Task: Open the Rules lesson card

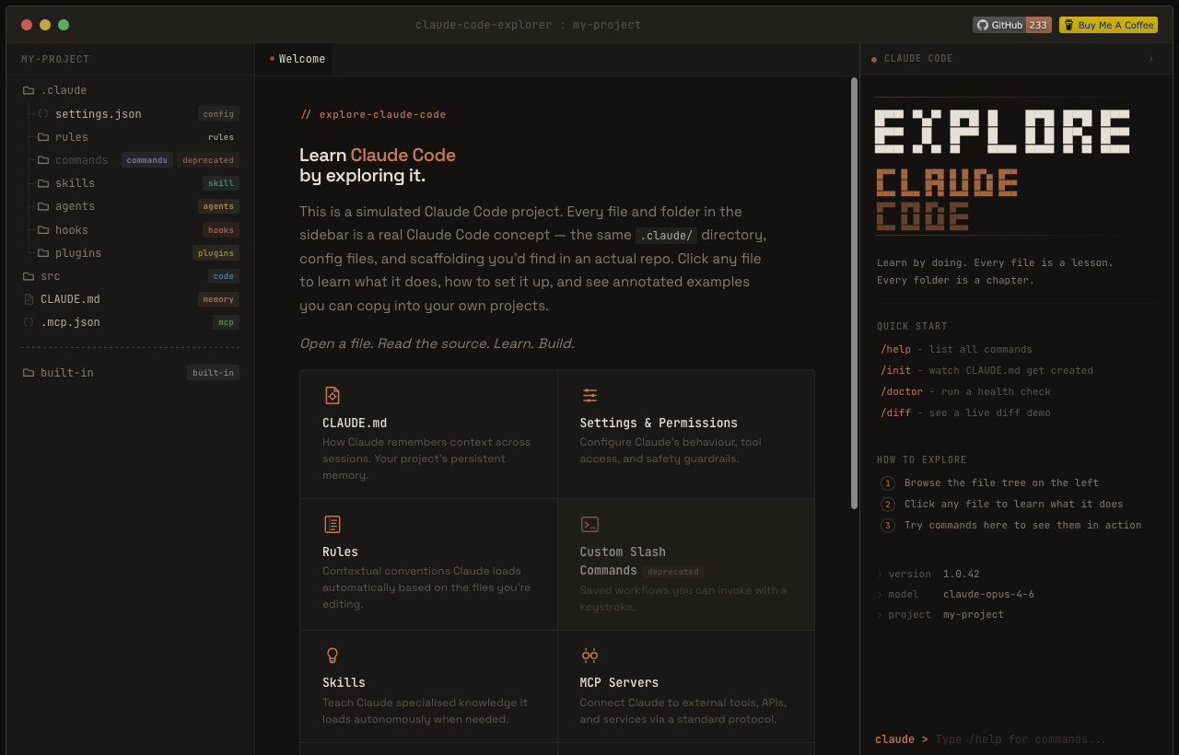Action: tap(428, 564)
